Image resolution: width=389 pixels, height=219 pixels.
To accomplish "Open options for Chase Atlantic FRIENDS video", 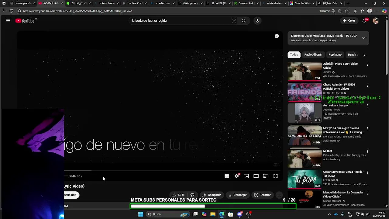I will pos(367,85).
